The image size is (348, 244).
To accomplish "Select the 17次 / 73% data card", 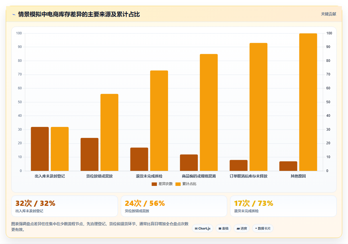I will 283,206.
